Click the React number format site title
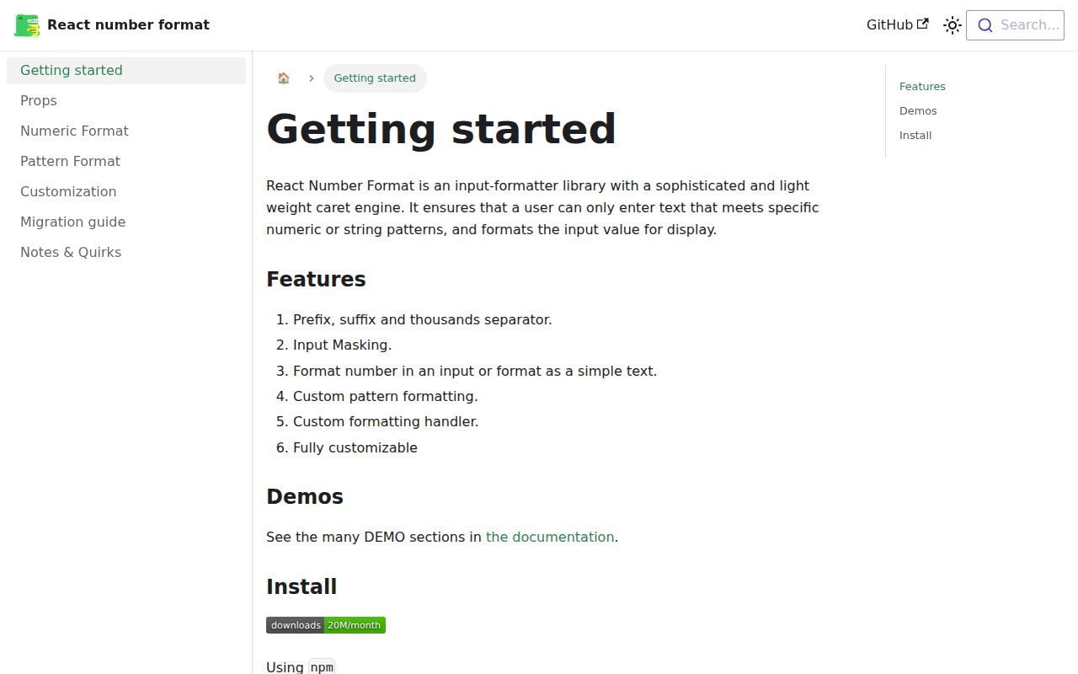Image resolution: width=1078 pixels, height=674 pixels. click(x=128, y=25)
